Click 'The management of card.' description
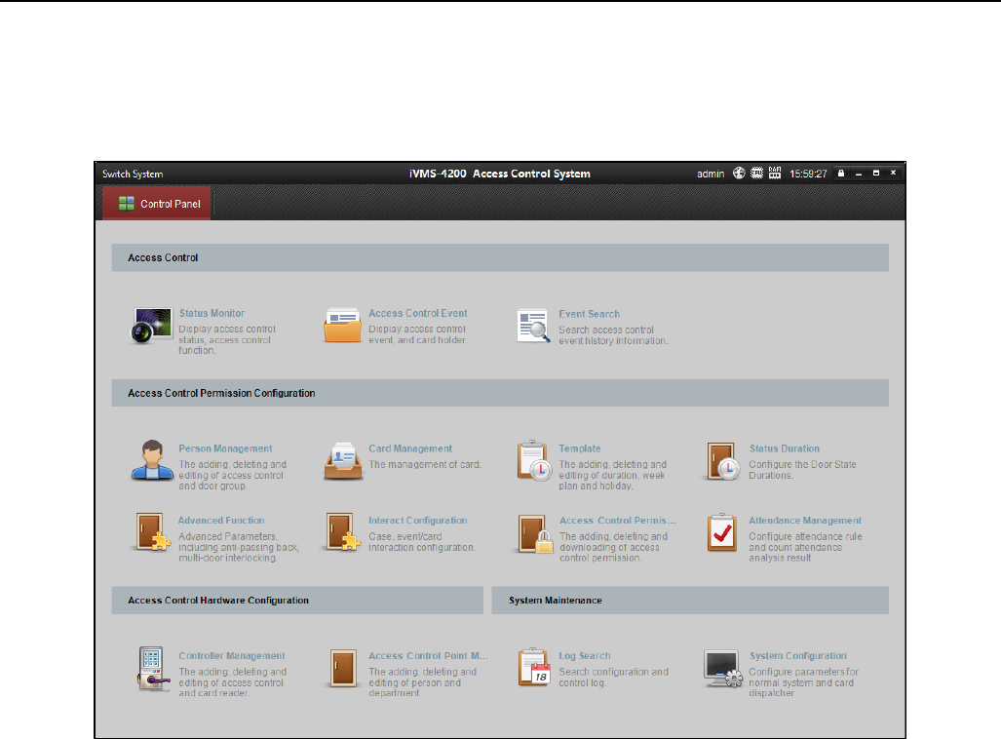Screen dimensions: 1001x739 (x=425, y=464)
